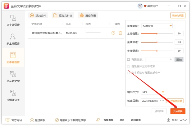
Task: Maximize the application window
Action: pyautogui.click(x=179, y=6)
